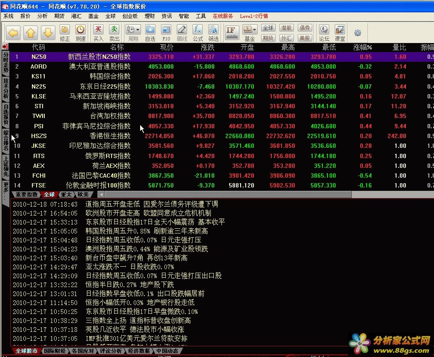Switch to the 中国动态 news tab
Image resolution: width=434 pixels, height=357 pixels.
click(x=167, y=351)
